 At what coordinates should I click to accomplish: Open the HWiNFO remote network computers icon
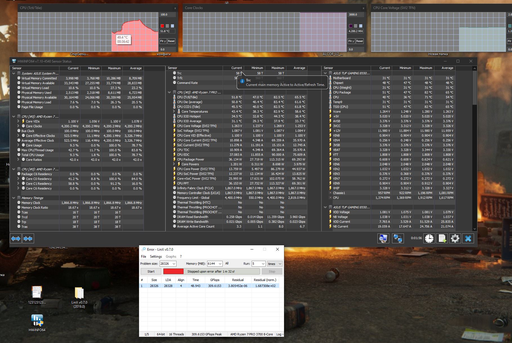coord(398,239)
